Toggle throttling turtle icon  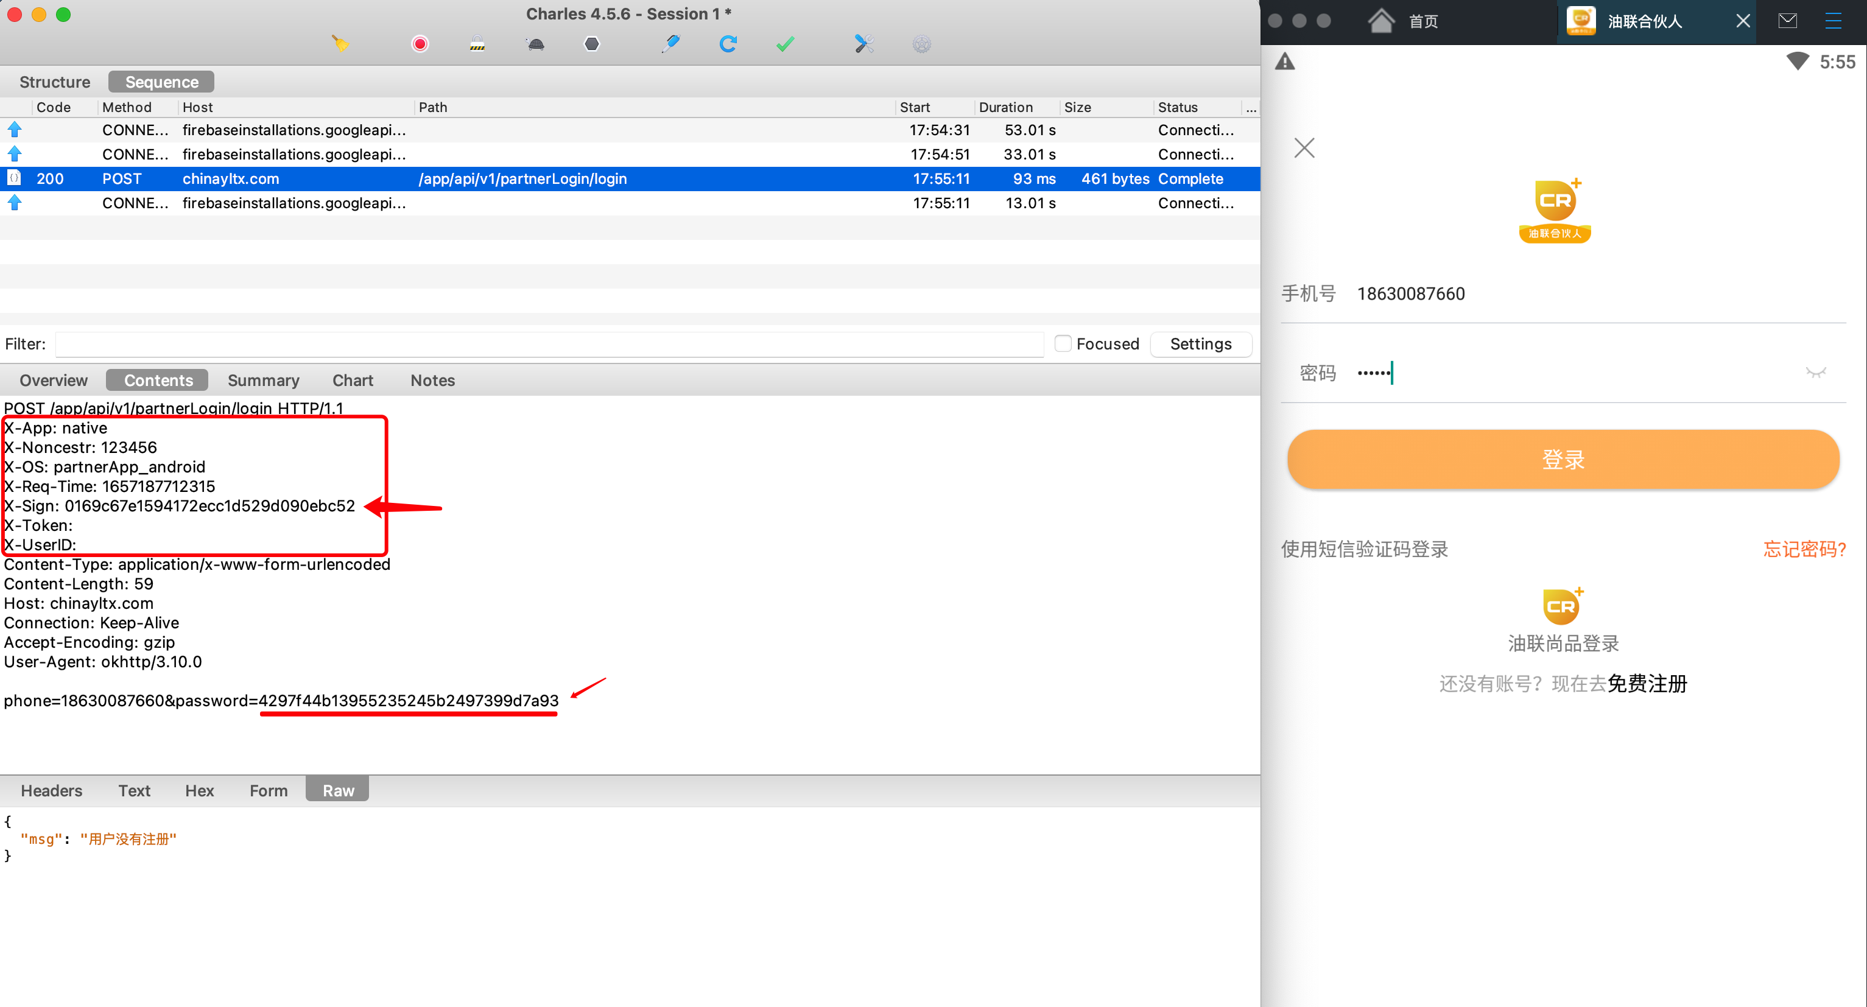(x=536, y=44)
